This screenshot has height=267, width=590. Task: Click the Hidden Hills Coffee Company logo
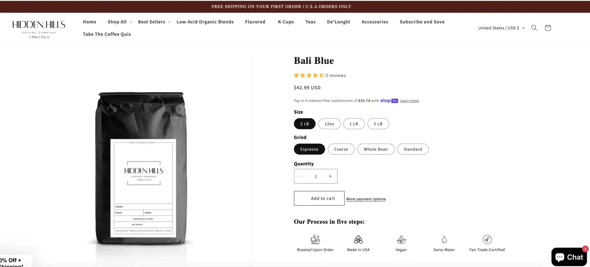(39, 28)
